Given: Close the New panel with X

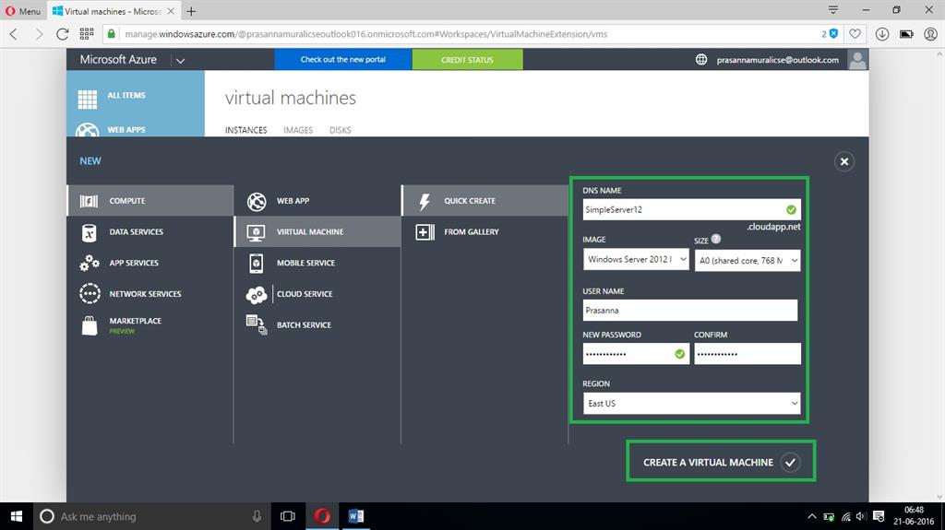Looking at the screenshot, I should (843, 161).
